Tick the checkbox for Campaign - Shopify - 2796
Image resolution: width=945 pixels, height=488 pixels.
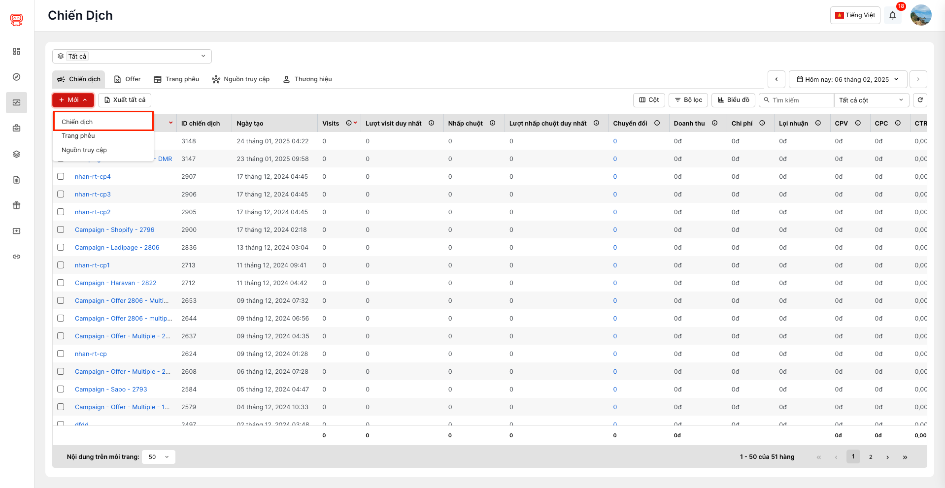pyautogui.click(x=61, y=229)
